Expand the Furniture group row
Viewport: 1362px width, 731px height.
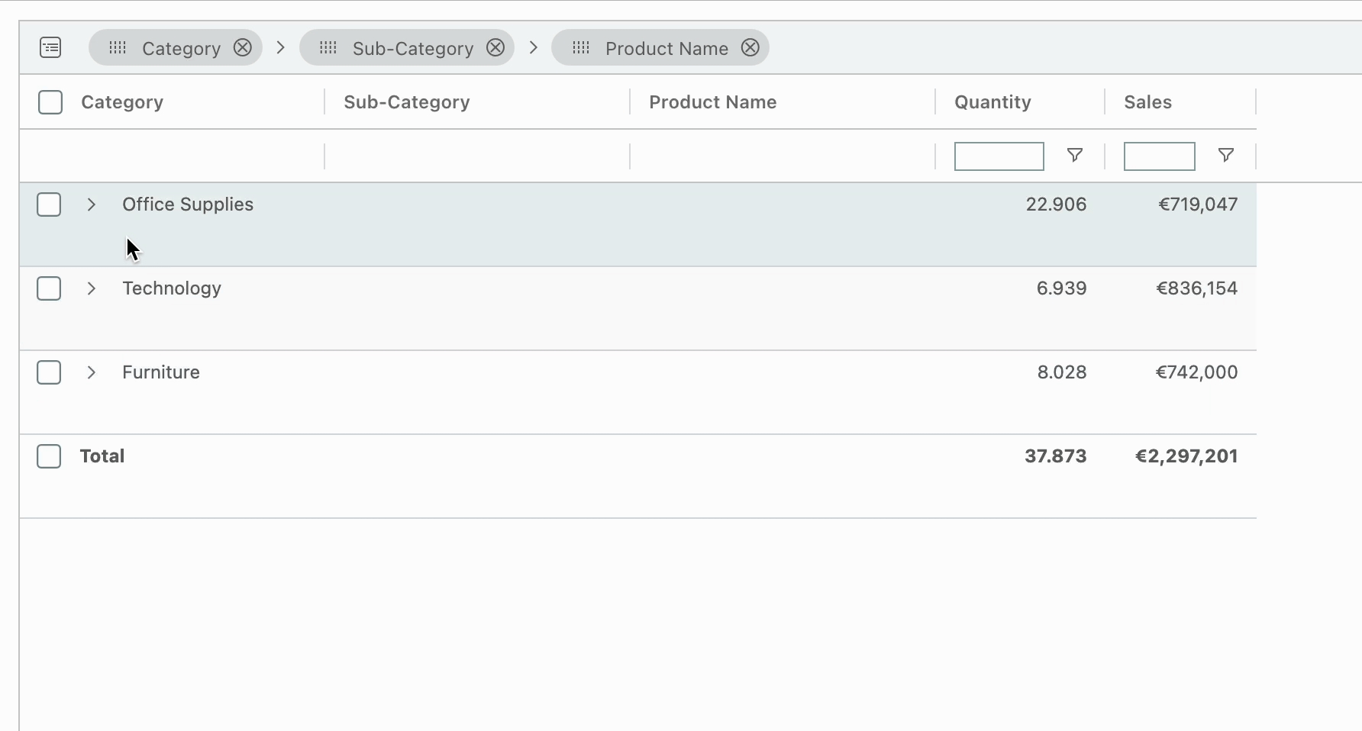pyautogui.click(x=92, y=372)
